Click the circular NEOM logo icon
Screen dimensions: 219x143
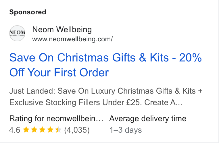17,33
